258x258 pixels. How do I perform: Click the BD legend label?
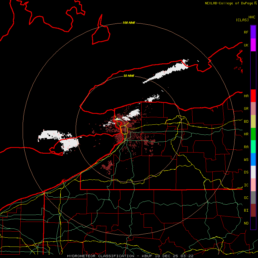click(x=246, y=122)
